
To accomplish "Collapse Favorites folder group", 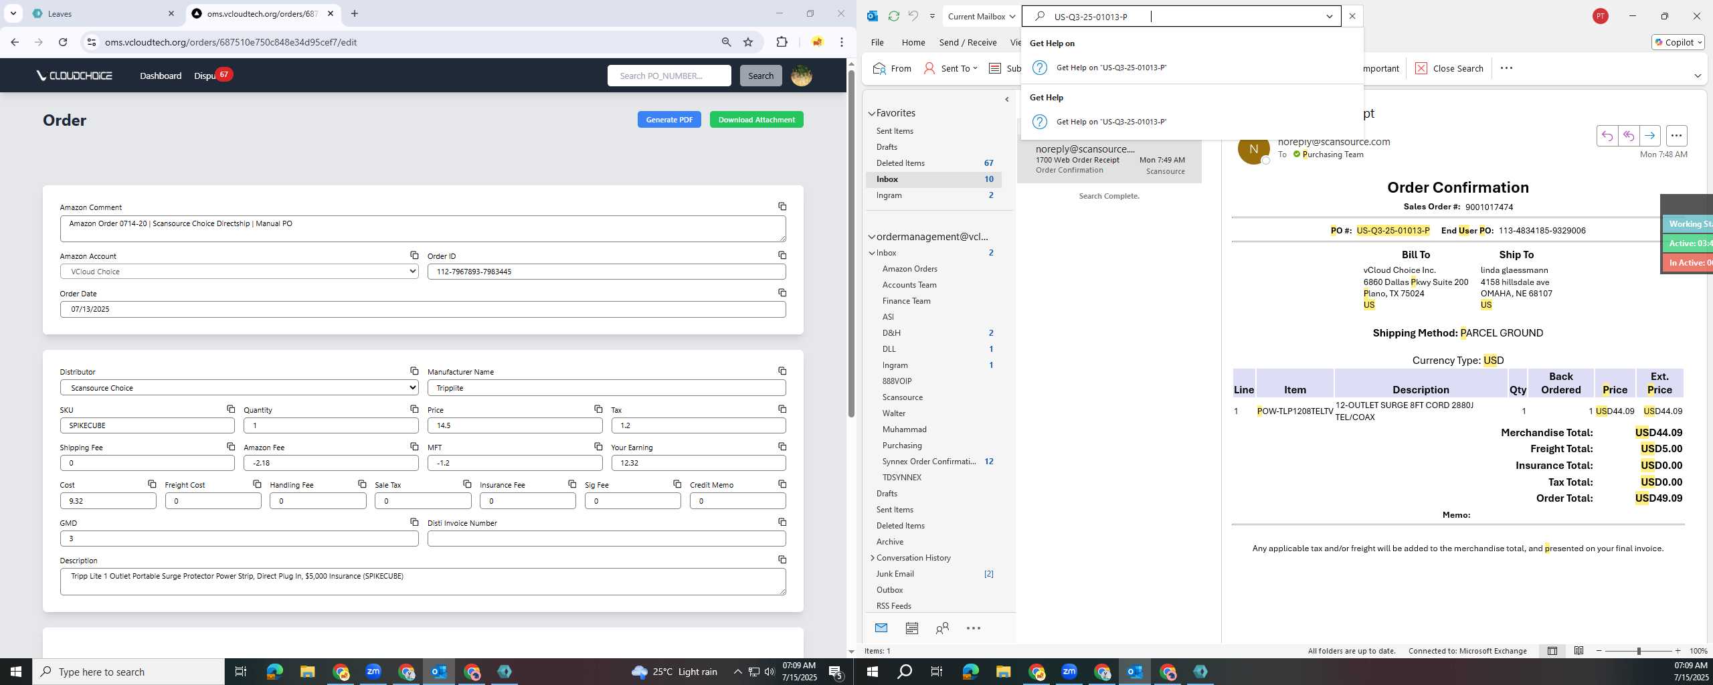I will click(872, 114).
